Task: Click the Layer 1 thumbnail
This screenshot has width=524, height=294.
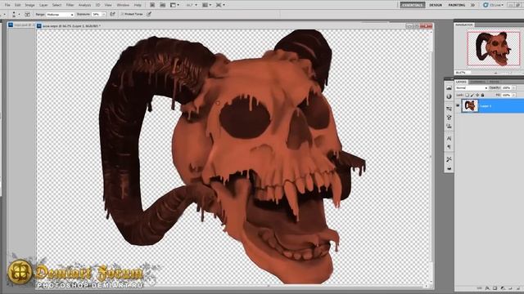Action: (x=470, y=106)
